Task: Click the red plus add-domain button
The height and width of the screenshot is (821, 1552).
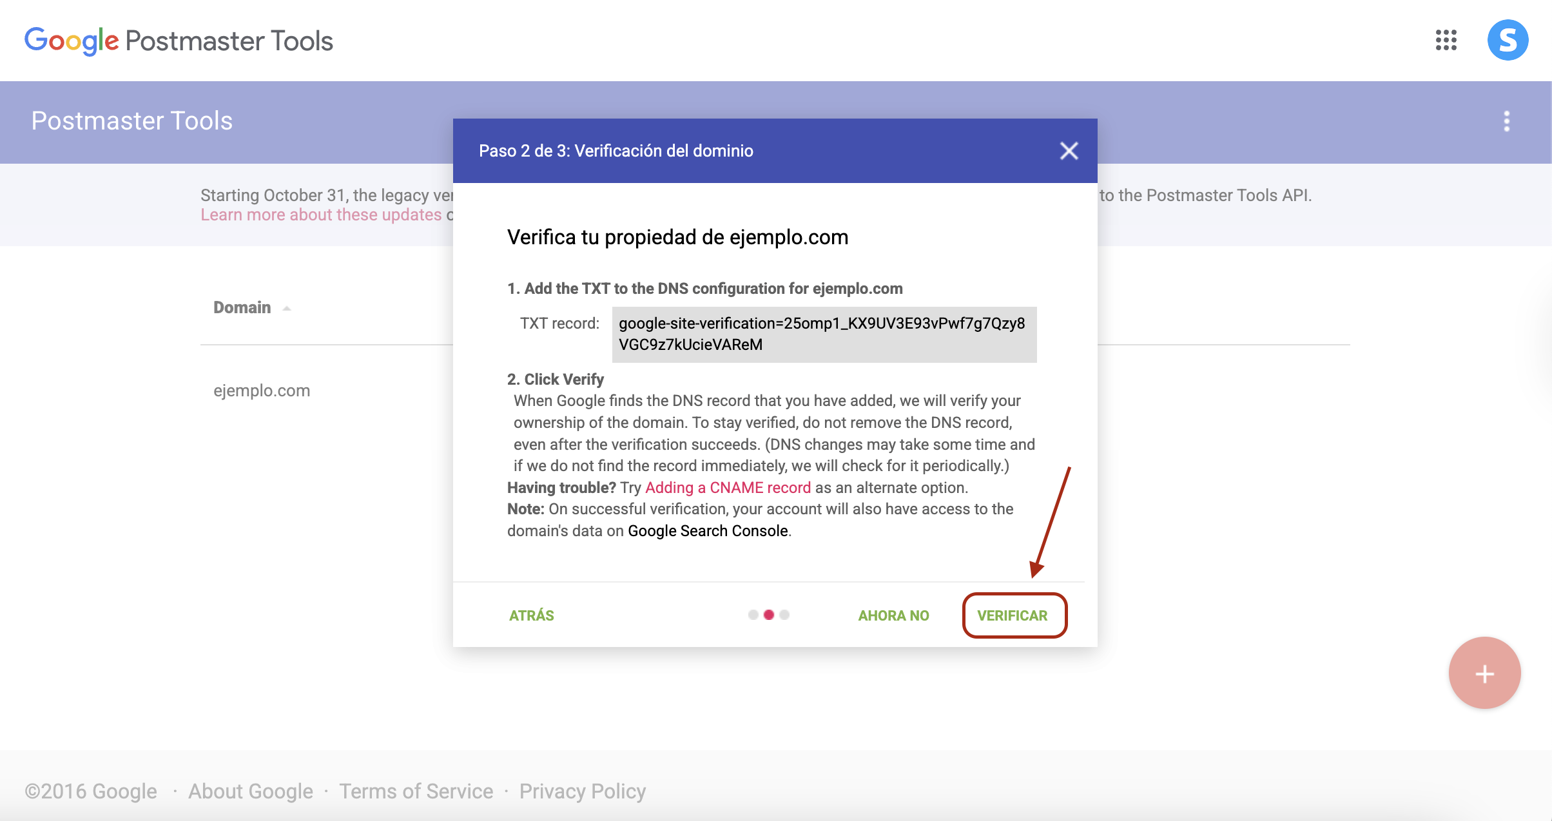Action: (1484, 673)
